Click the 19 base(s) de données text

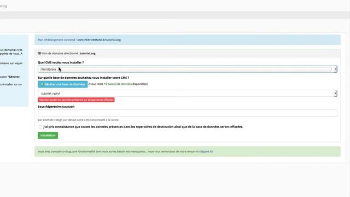click(118, 84)
